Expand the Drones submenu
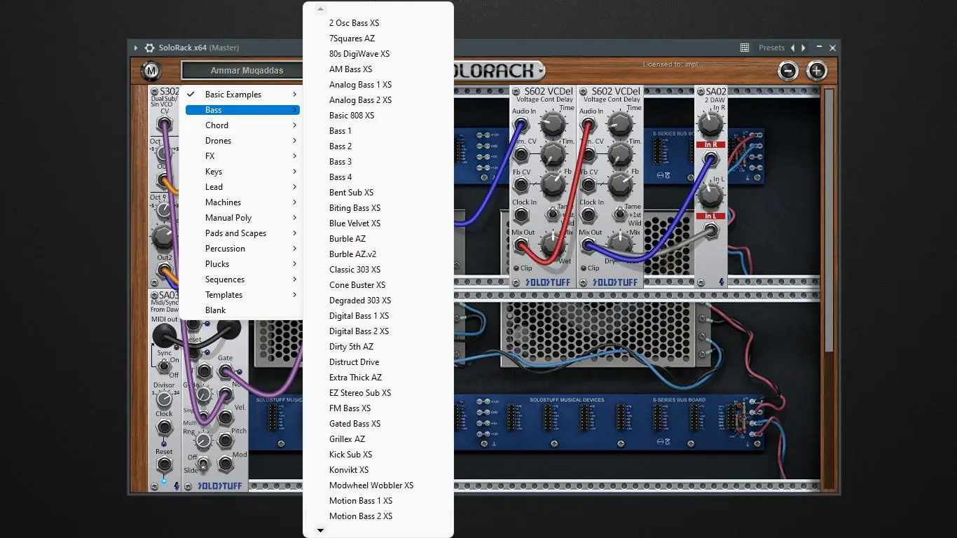This screenshot has height=538, width=957. click(x=242, y=141)
